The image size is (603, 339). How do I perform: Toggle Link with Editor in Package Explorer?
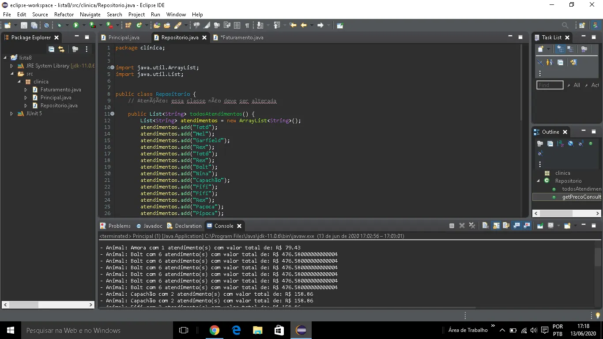click(61, 49)
